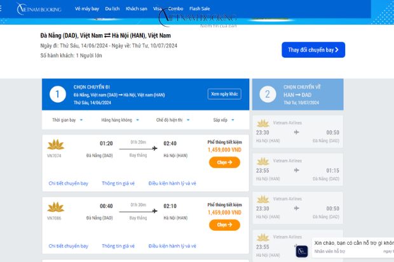Select first return flight 23:55 to 01:15
The width and height of the screenshot is (394, 262).
(298, 169)
